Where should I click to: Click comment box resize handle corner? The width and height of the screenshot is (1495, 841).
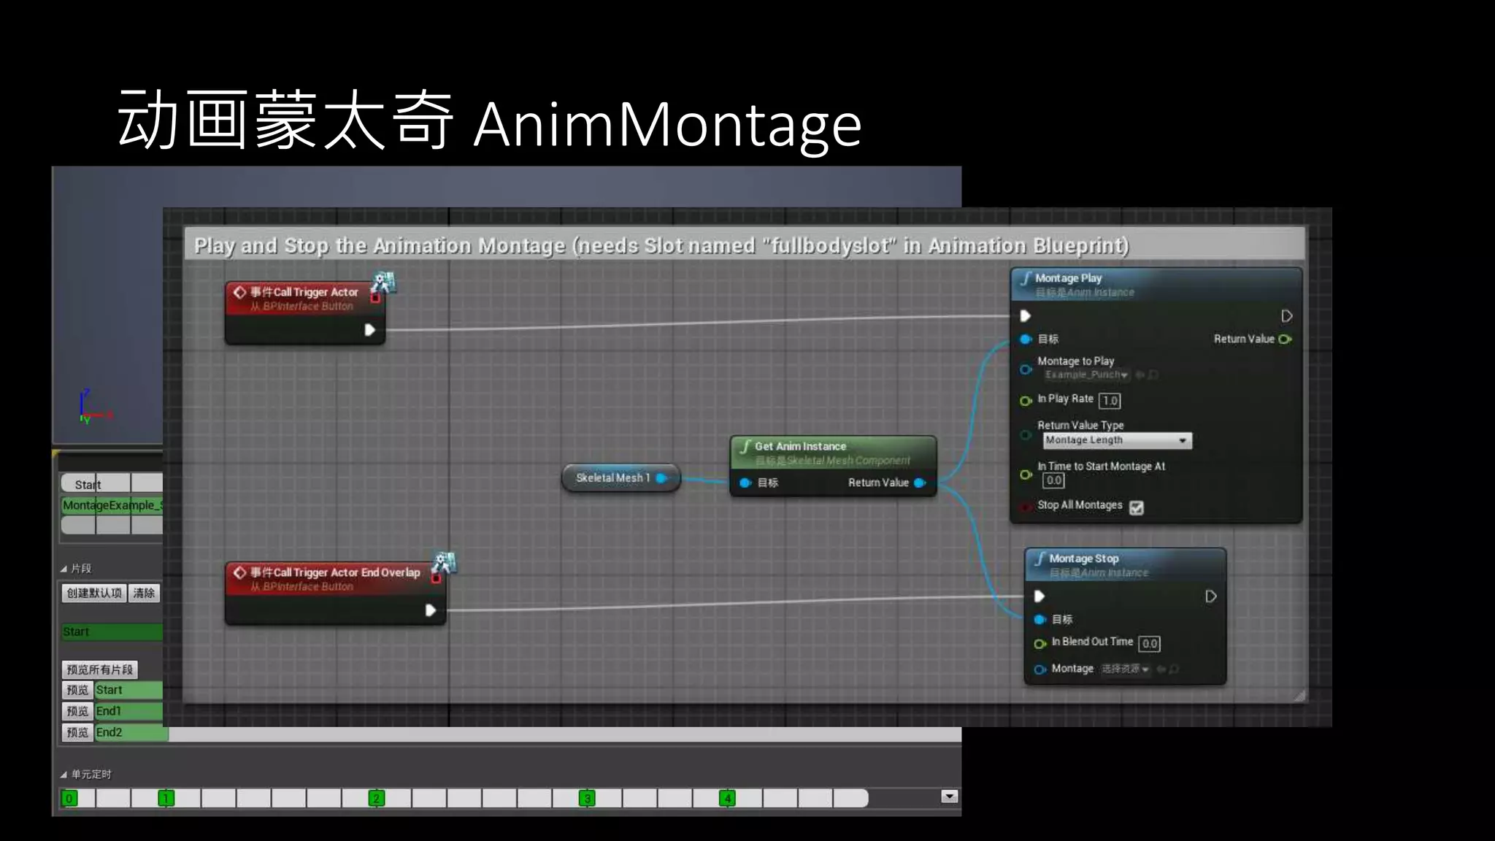click(1299, 696)
